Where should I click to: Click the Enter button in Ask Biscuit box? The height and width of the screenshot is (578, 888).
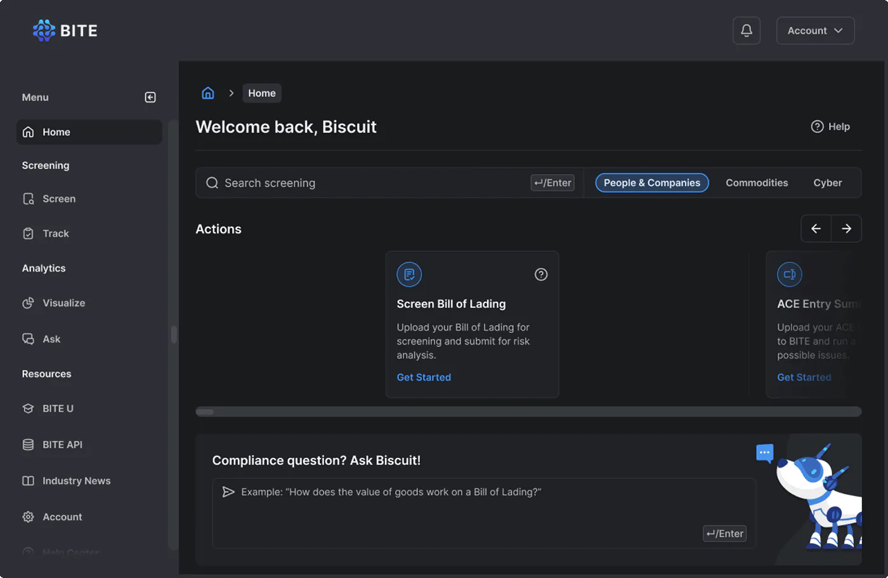click(724, 534)
